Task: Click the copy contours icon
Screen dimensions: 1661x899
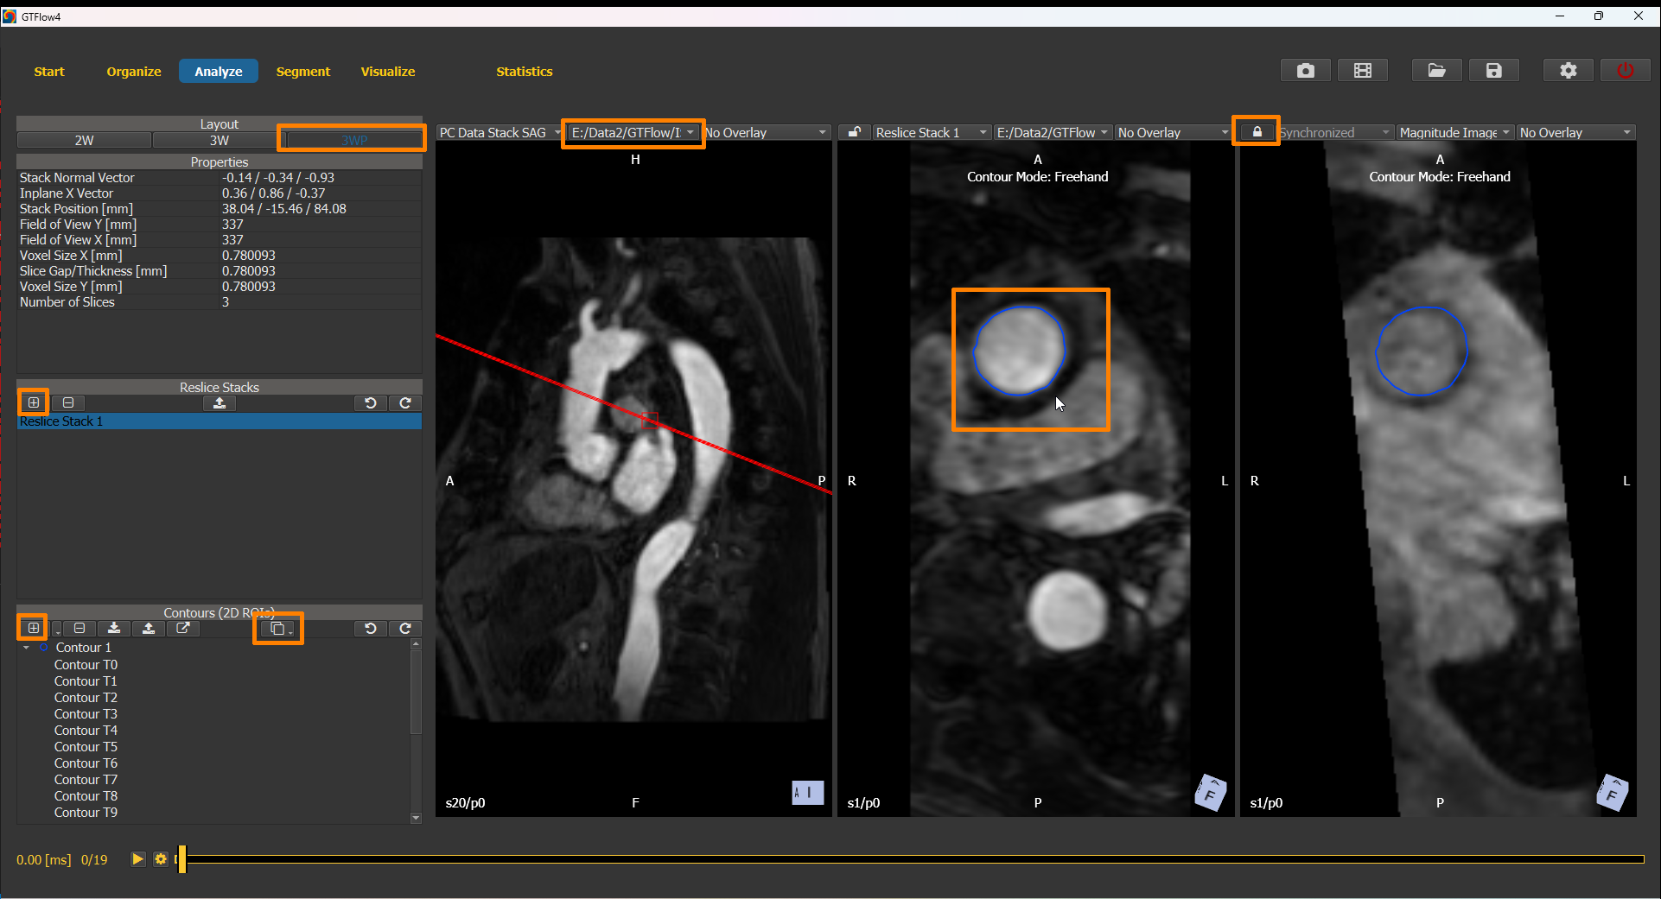Action: (x=277, y=628)
